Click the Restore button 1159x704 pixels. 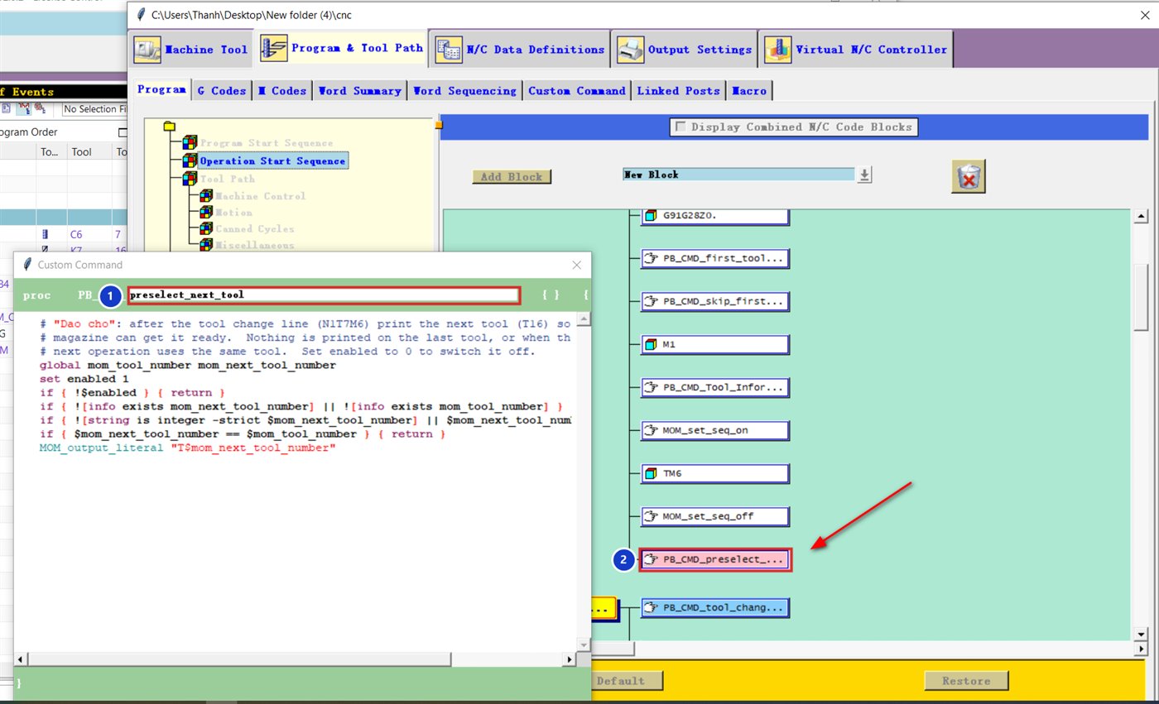click(966, 681)
